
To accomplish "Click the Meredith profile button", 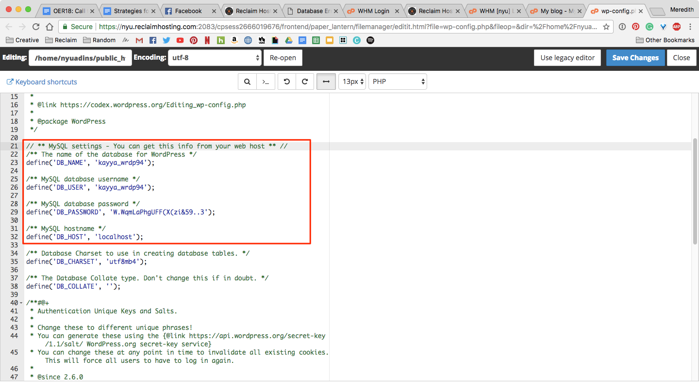I will pyautogui.click(x=682, y=10).
